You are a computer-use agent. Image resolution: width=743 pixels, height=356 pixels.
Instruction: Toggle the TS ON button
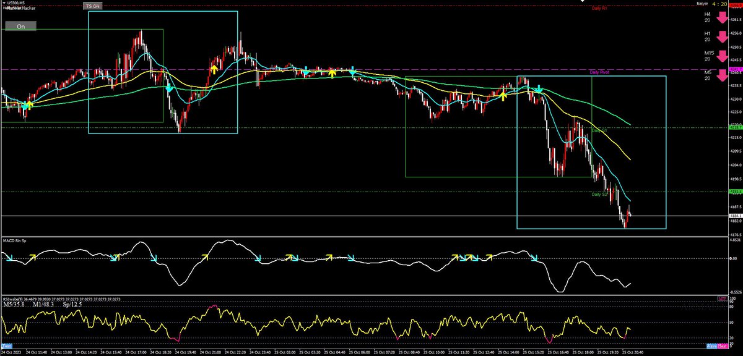tap(93, 6)
